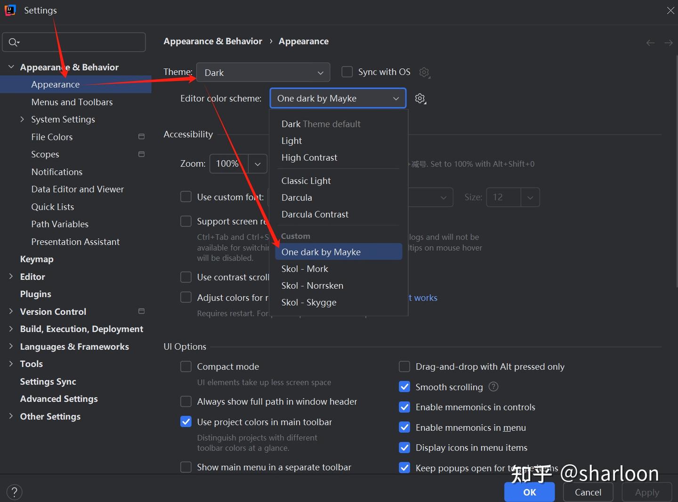The width and height of the screenshot is (678, 502).
Task: Choose Skol - Norrsken from the list
Action: tap(312, 286)
